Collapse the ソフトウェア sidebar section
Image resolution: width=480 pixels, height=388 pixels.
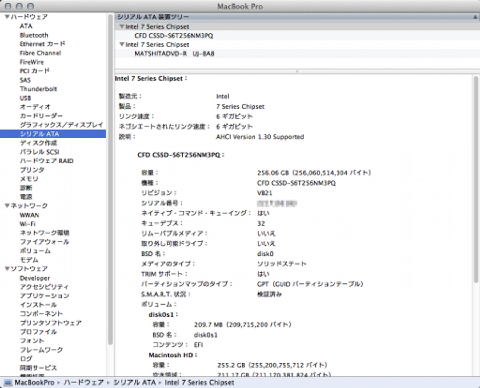(7, 269)
